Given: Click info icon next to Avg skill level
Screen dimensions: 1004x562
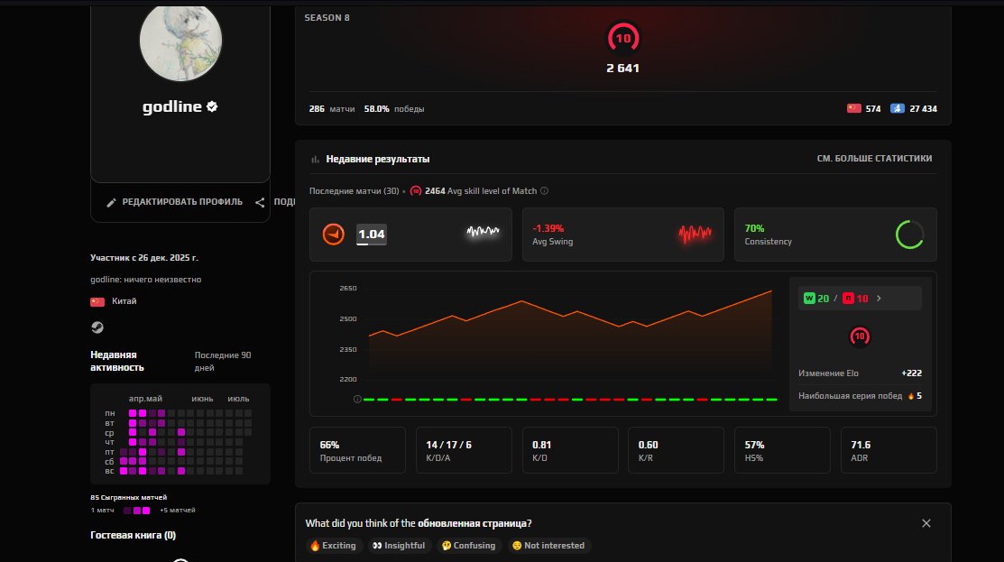Looking at the screenshot, I should pyautogui.click(x=544, y=190).
